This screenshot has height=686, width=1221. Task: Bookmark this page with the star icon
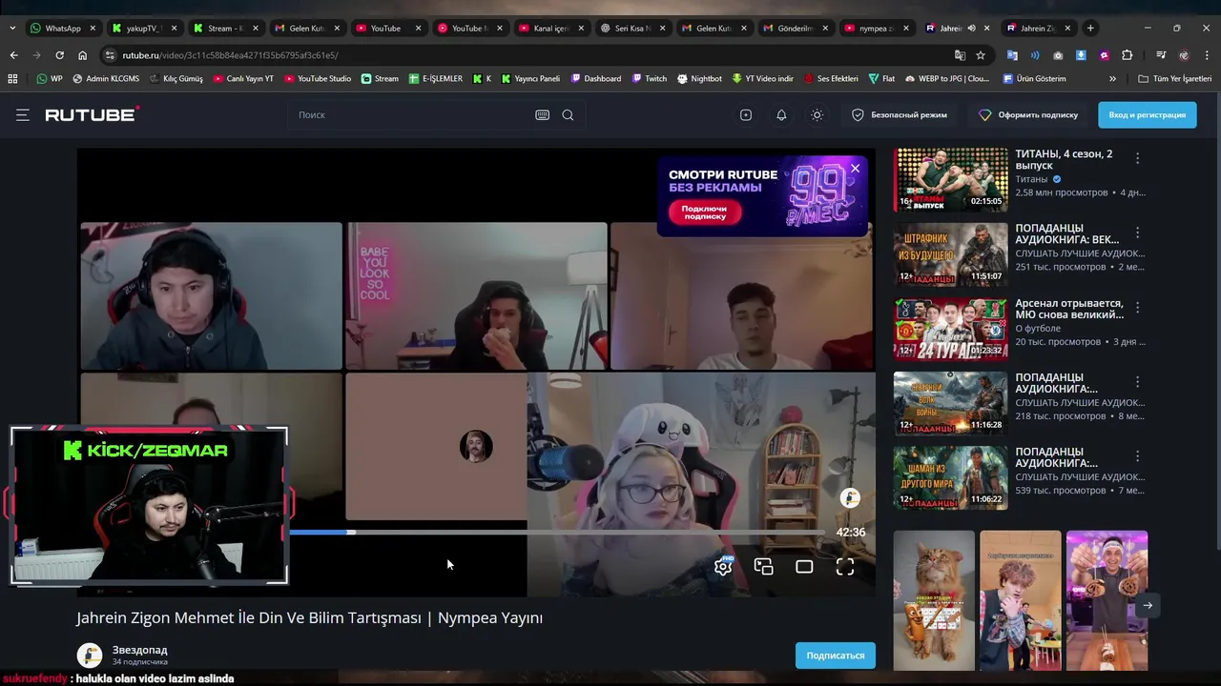click(x=981, y=55)
